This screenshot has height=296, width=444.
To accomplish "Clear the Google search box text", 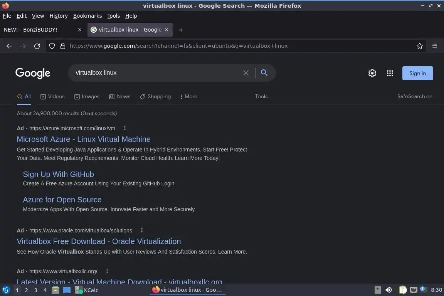I will [x=246, y=73].
